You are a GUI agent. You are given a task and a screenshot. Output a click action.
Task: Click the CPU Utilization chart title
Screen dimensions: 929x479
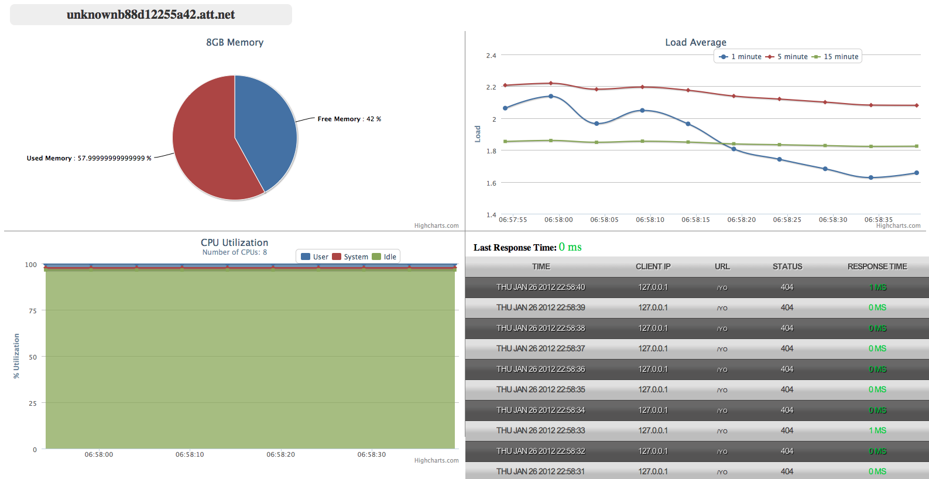click(235, 242)
